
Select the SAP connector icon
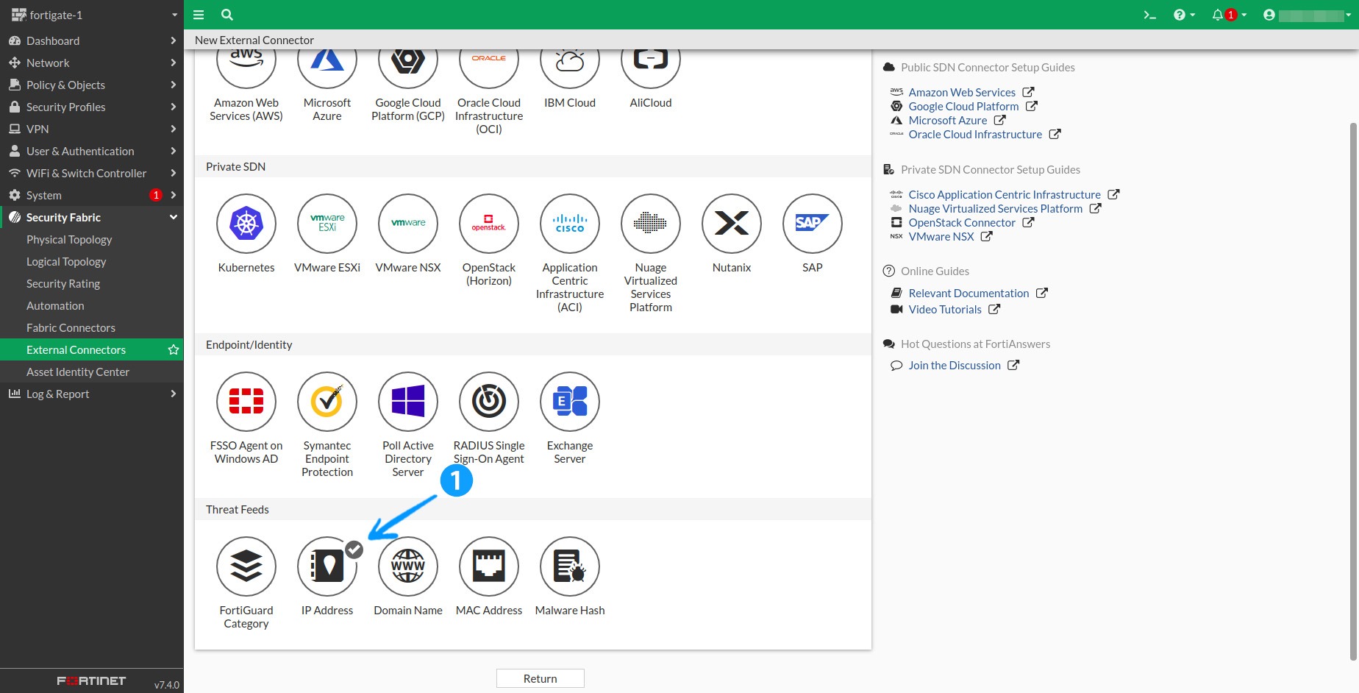pos(813,224)
